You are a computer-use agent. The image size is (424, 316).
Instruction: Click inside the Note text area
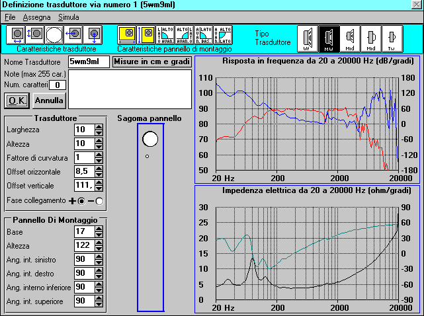[130, 89]
